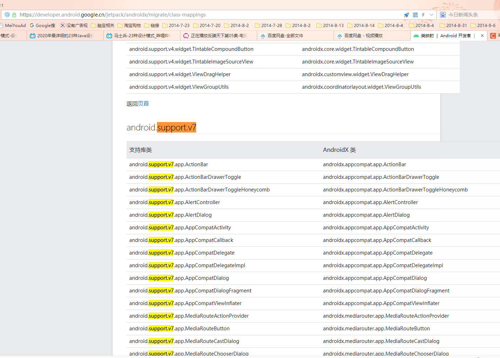Click androidx.appcompat.app.AppCompatActivity cell

[x=376, y=228]
